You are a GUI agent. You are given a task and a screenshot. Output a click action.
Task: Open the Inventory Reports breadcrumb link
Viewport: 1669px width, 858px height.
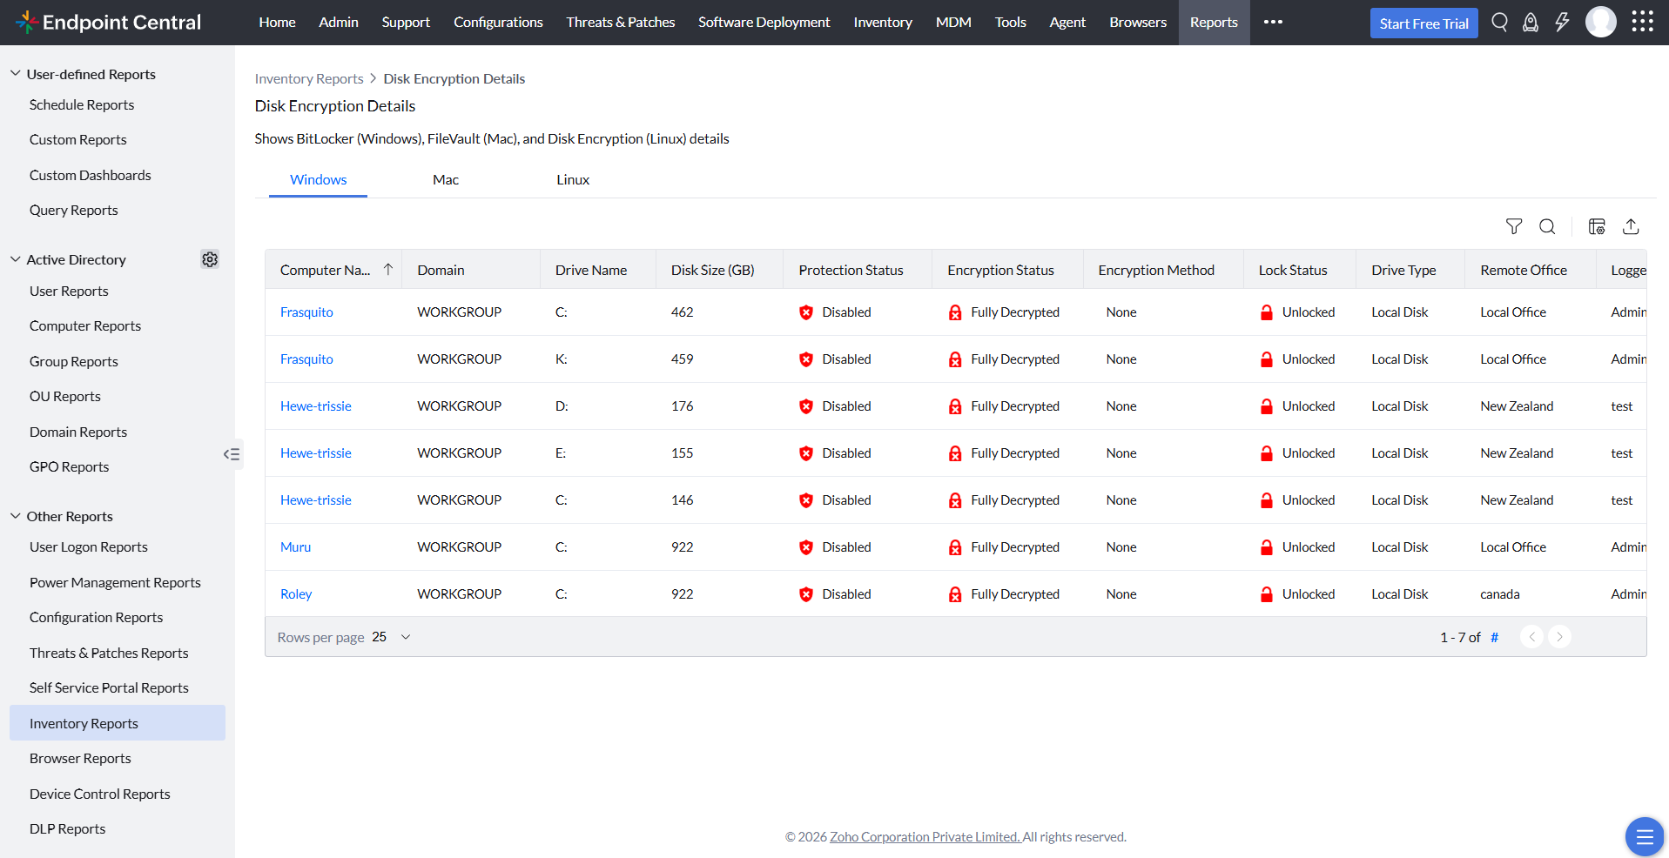point(309,78)
